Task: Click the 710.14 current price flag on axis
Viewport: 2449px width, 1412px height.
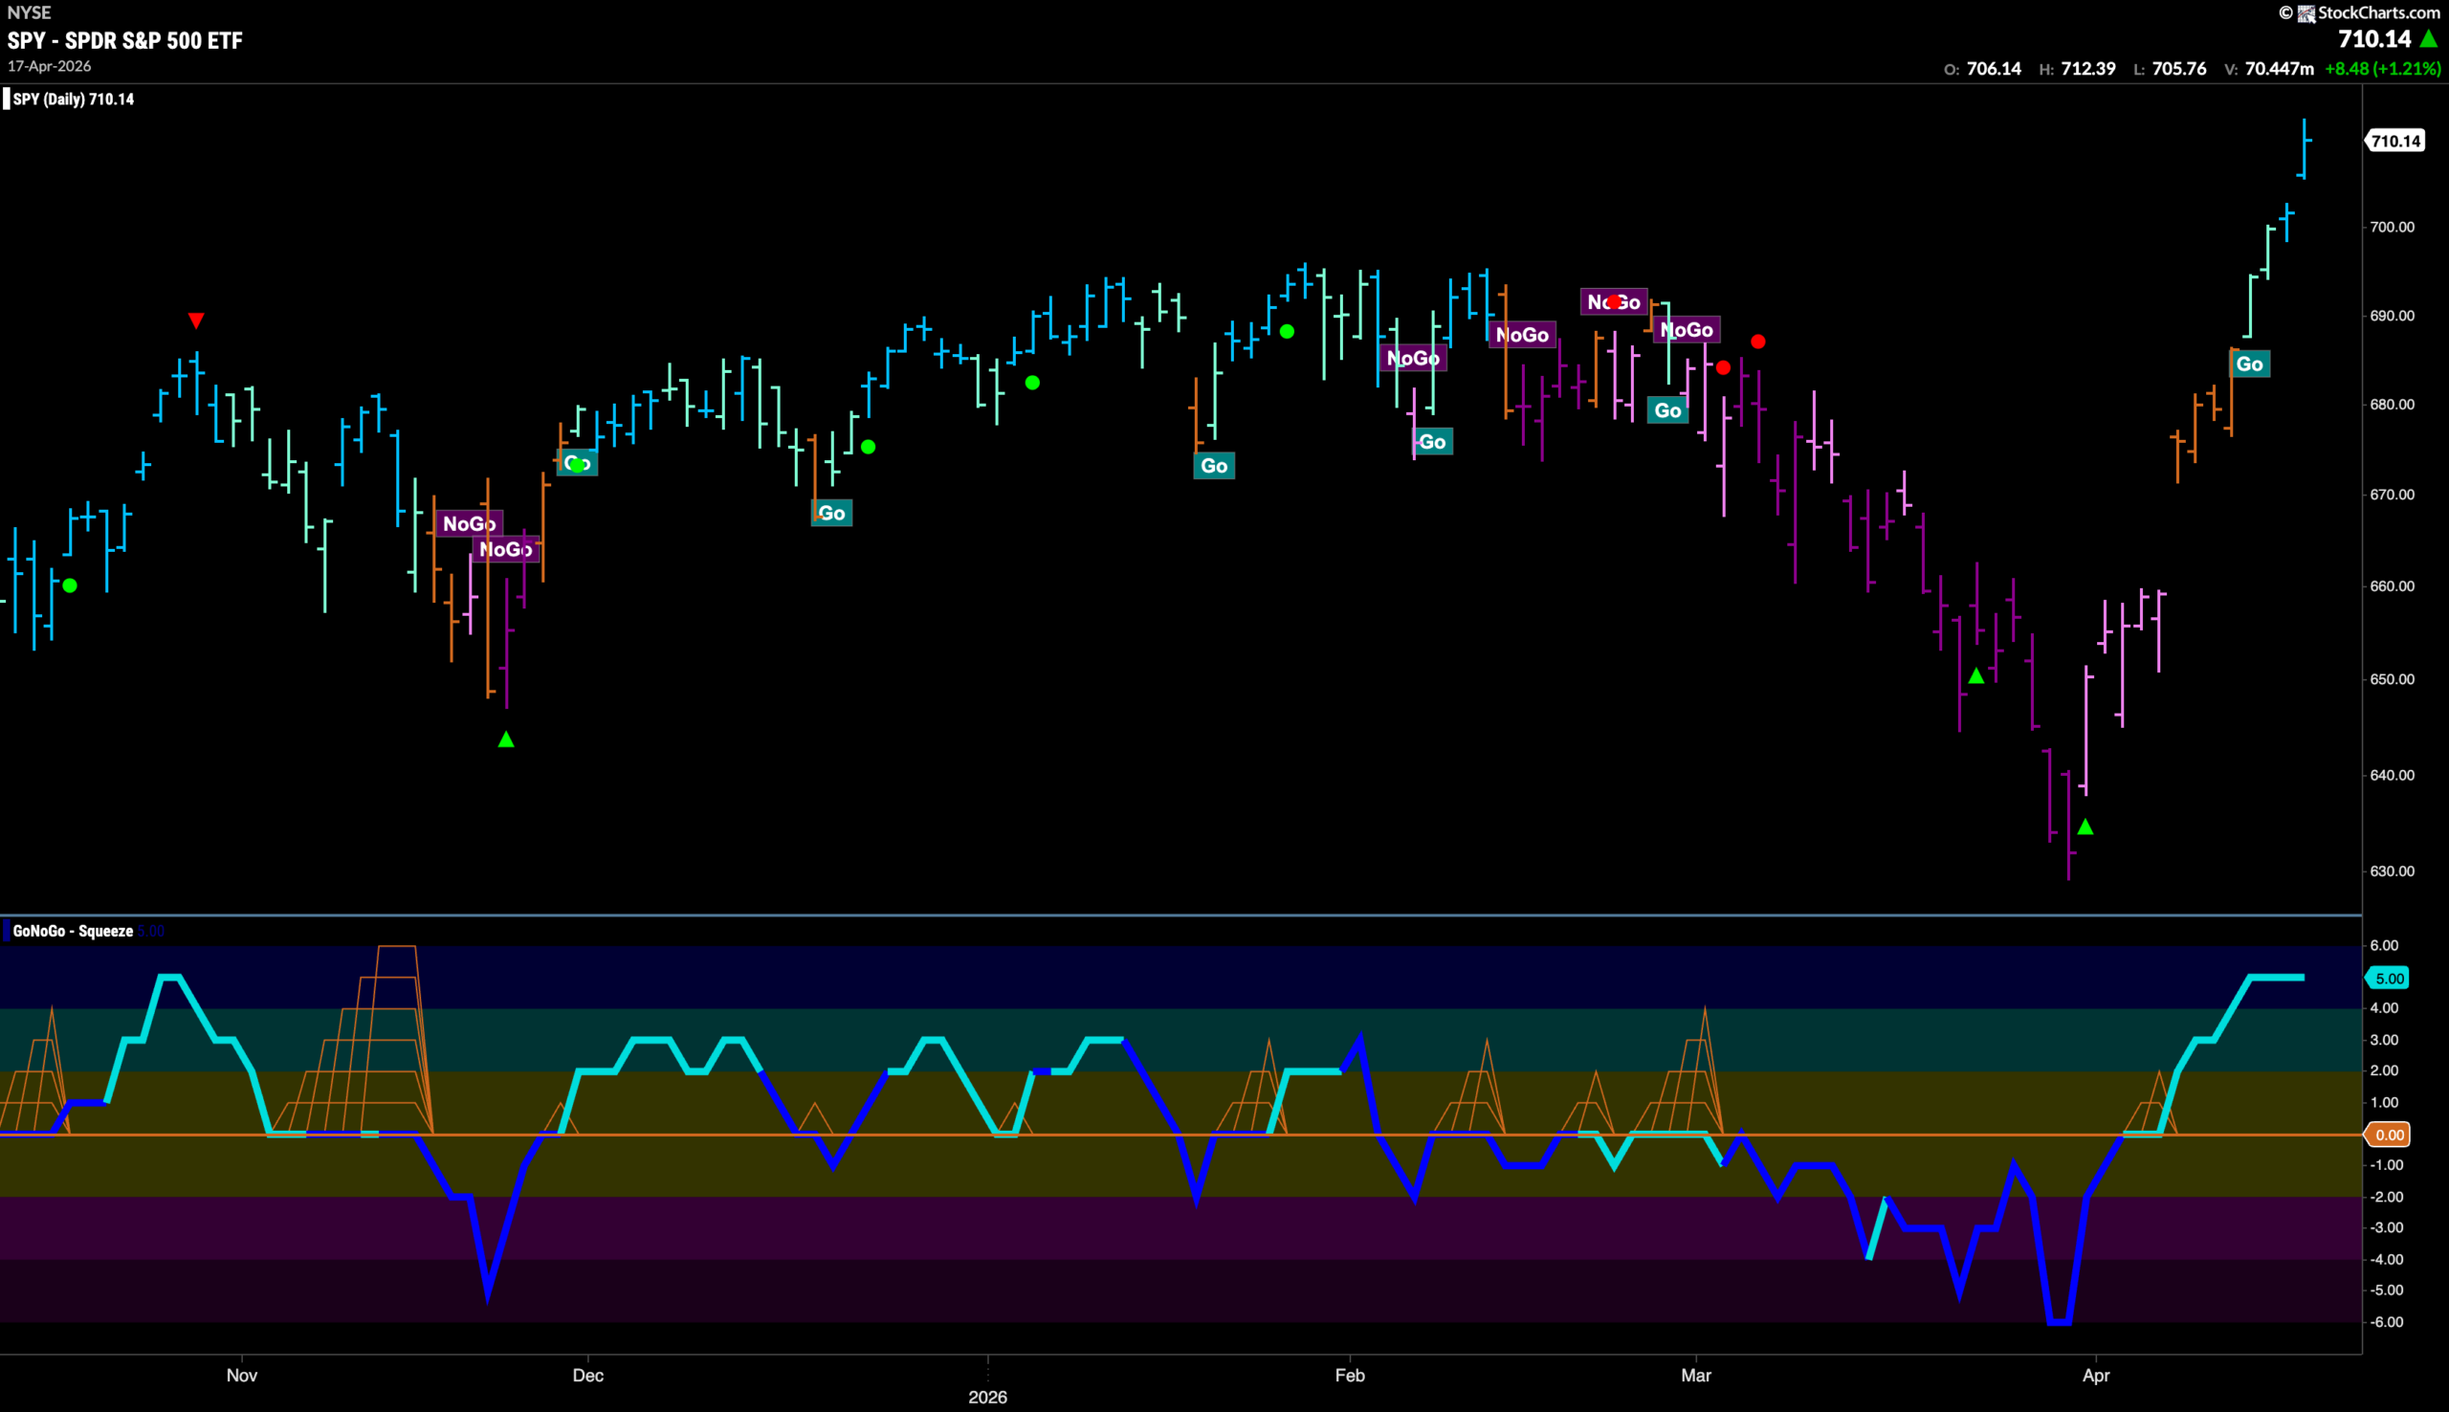Action: [2394, 141]
